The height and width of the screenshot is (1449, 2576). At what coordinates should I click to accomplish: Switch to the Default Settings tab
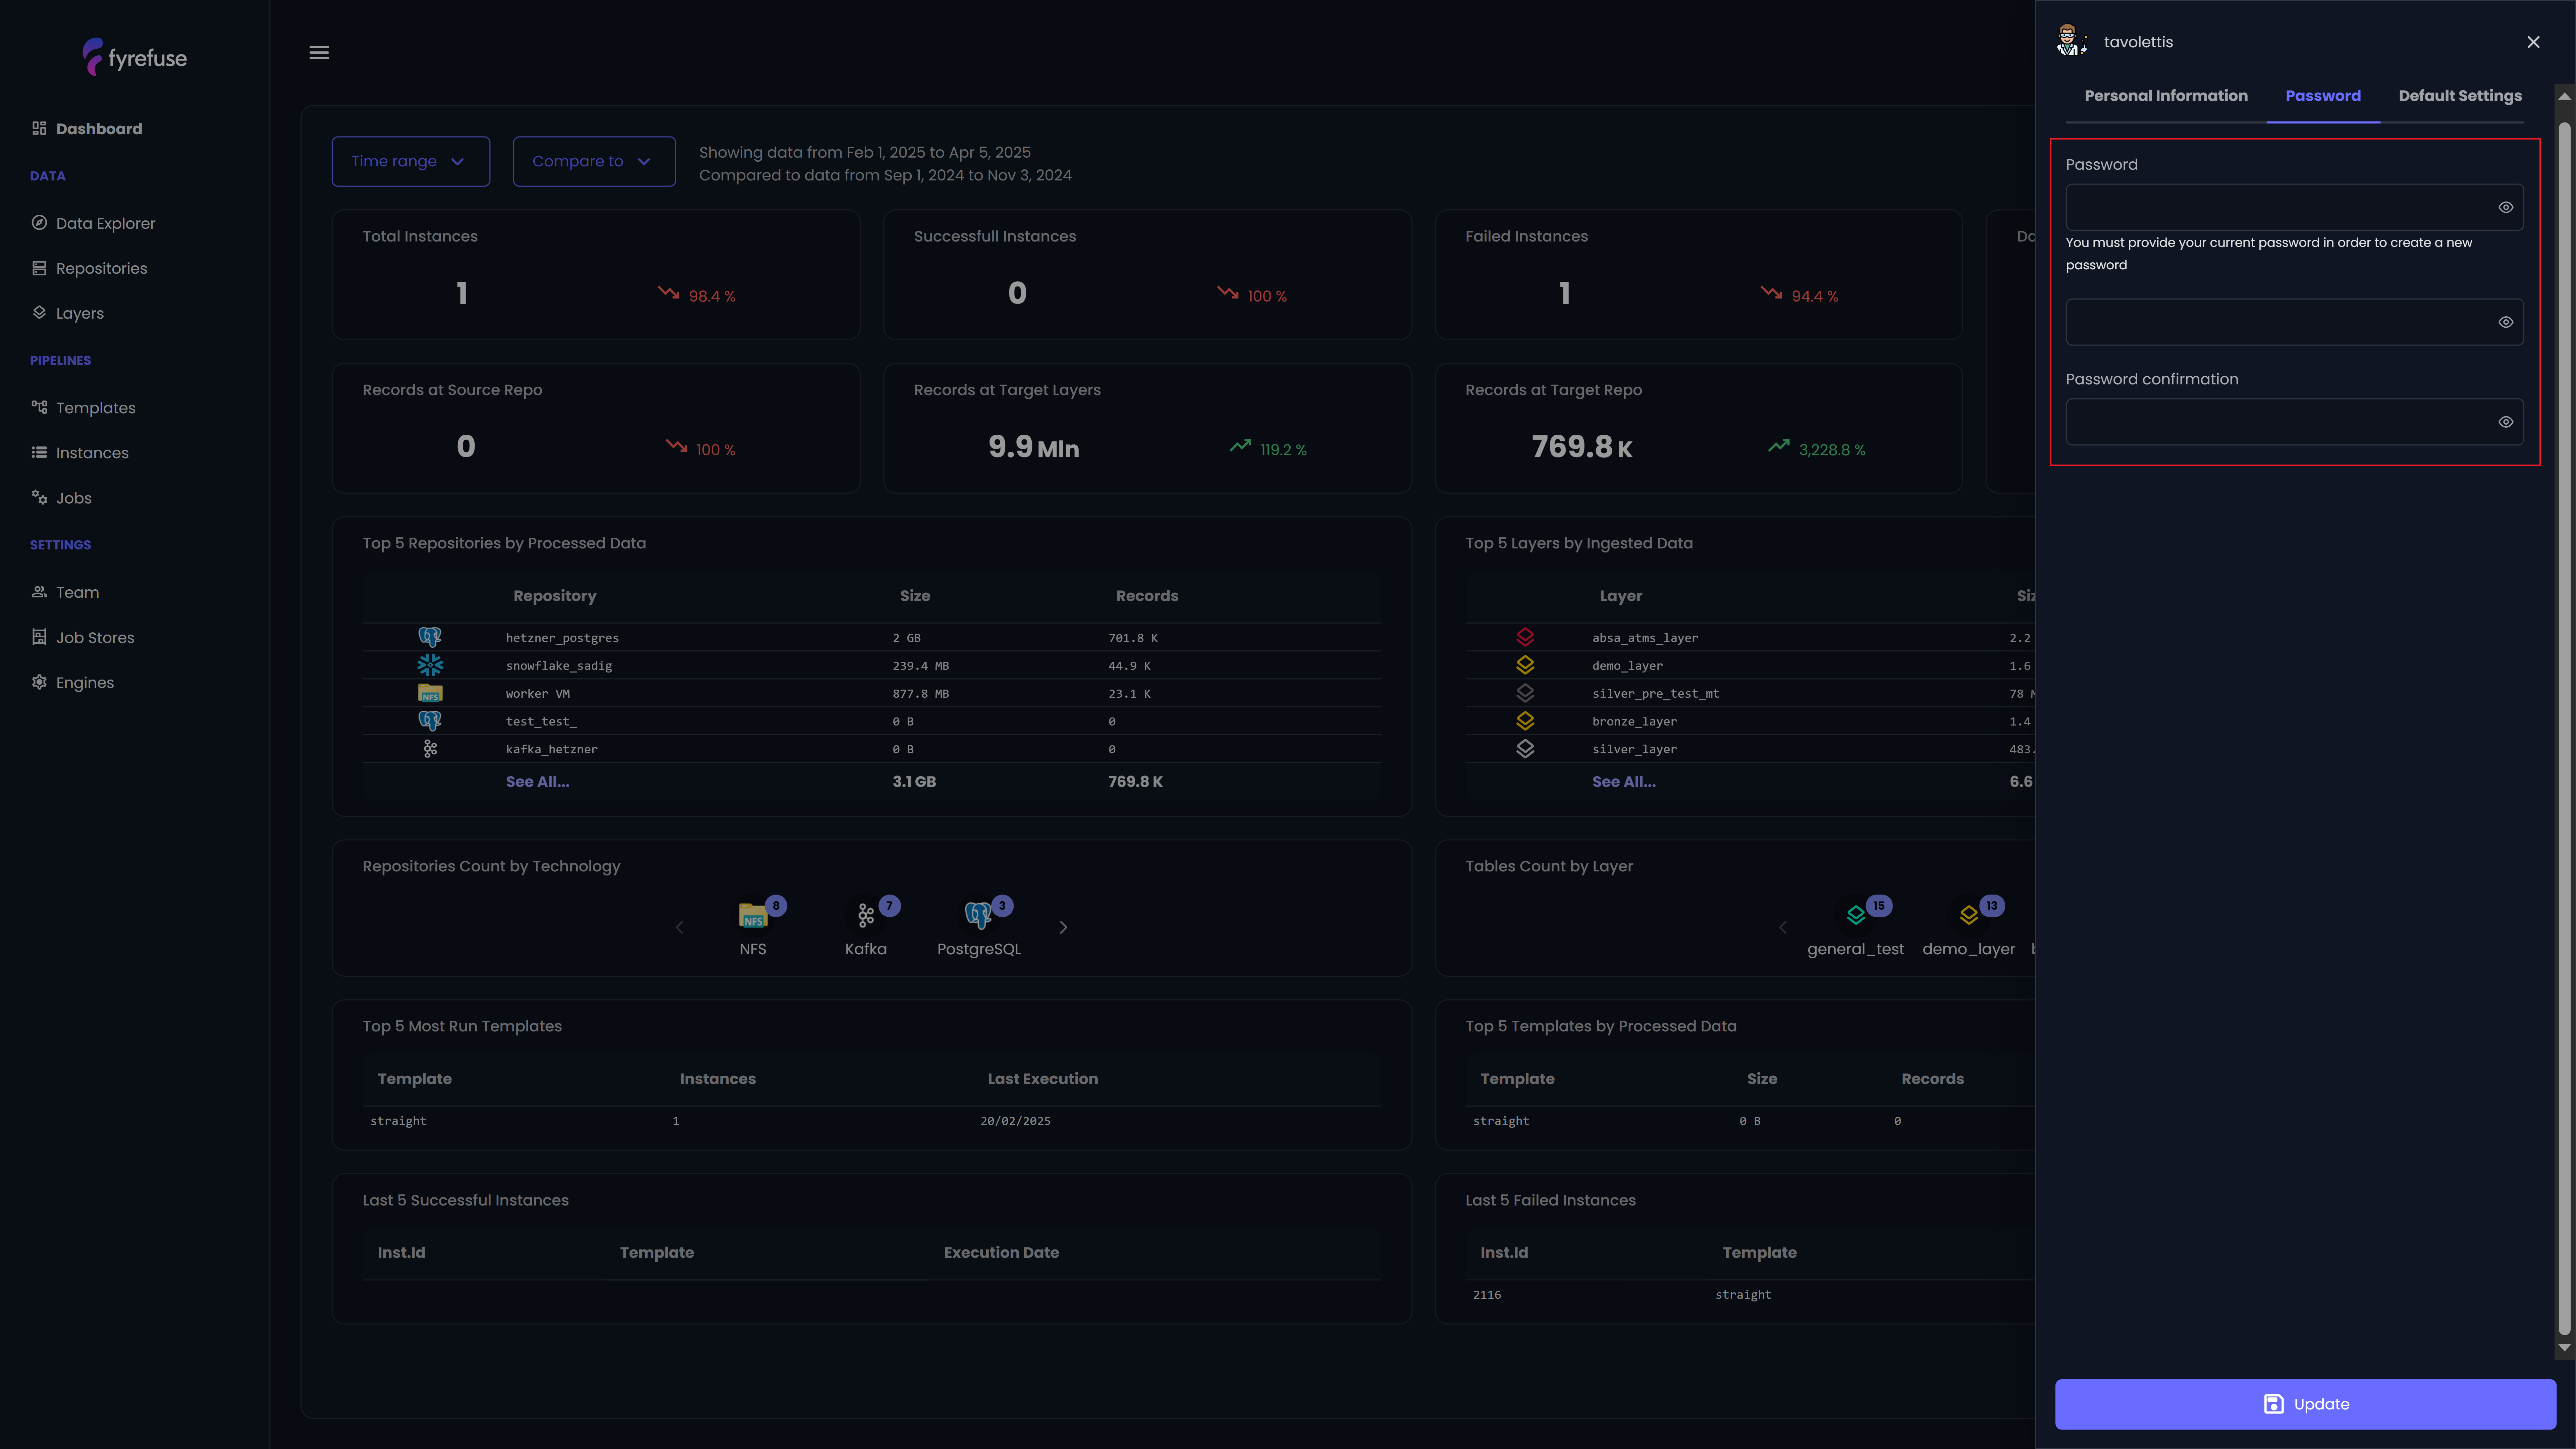[2460, 96]
